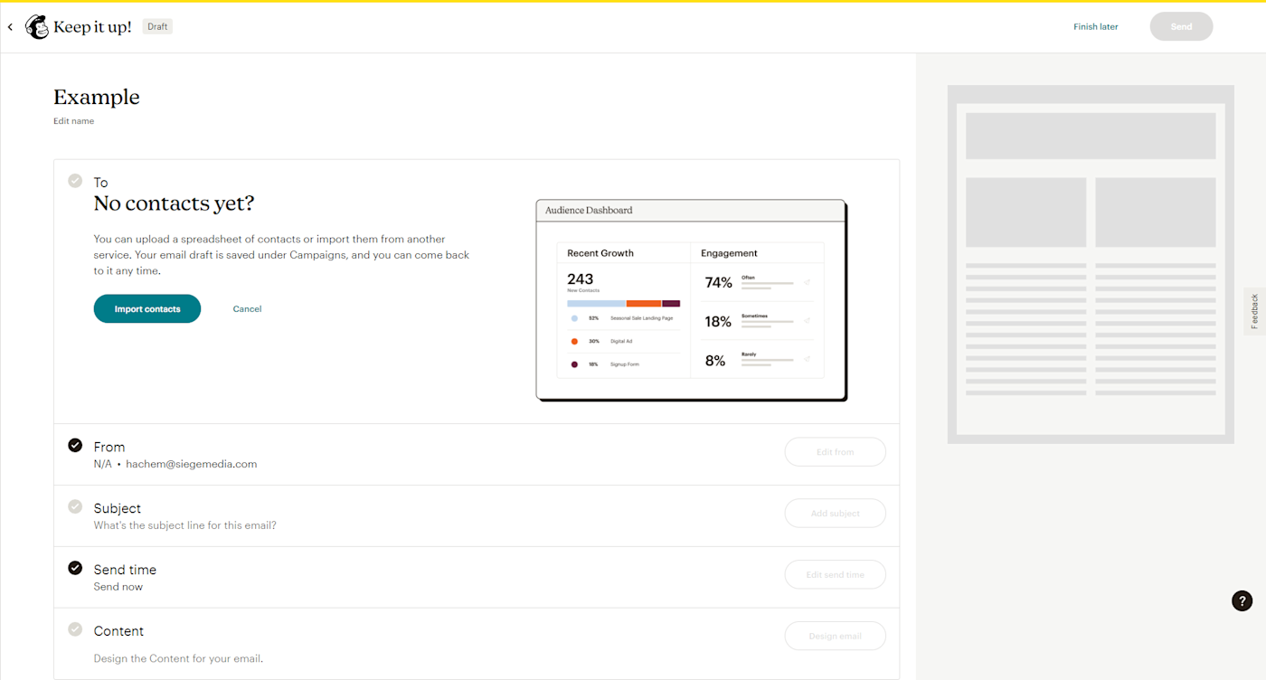Click the Send time completed checkmark
This screenshot has width=1266, height=680.
pos(75,568)
